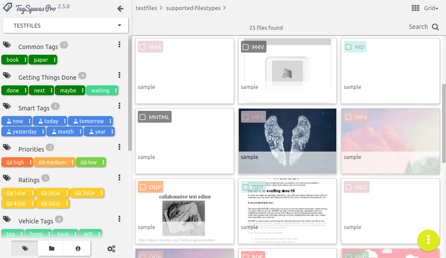
Task: Collapse the Priorities group
Action: click(x=31, y=149)
